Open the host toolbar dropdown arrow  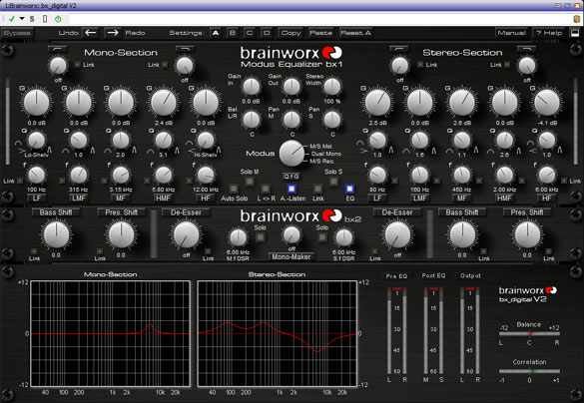point(22,19)
